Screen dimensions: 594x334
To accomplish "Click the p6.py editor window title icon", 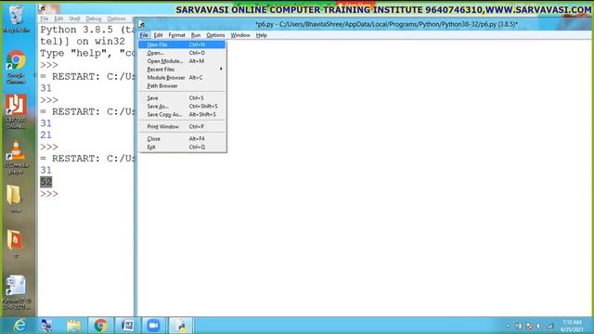I will click(x=142, y=25).
